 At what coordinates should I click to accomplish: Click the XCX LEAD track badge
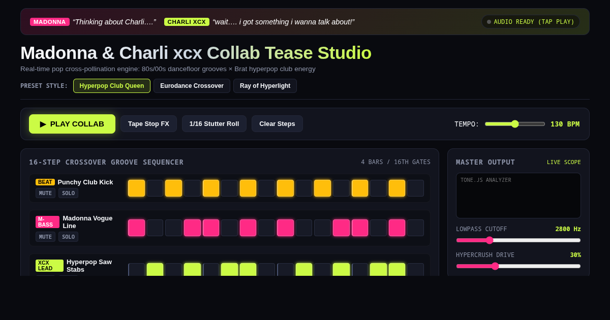tap(49, 266)
